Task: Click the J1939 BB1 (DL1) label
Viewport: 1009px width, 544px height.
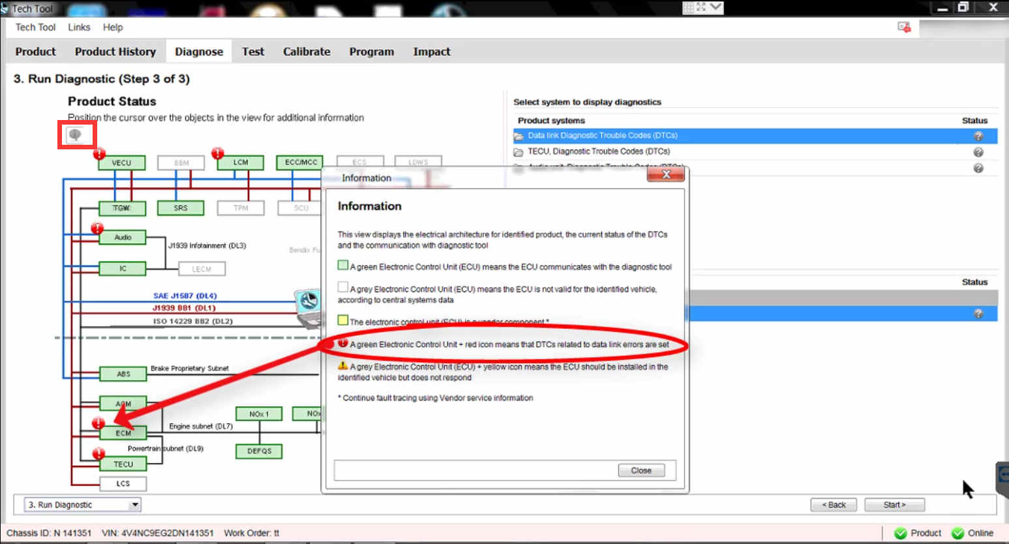Action: tap(184, 308)
